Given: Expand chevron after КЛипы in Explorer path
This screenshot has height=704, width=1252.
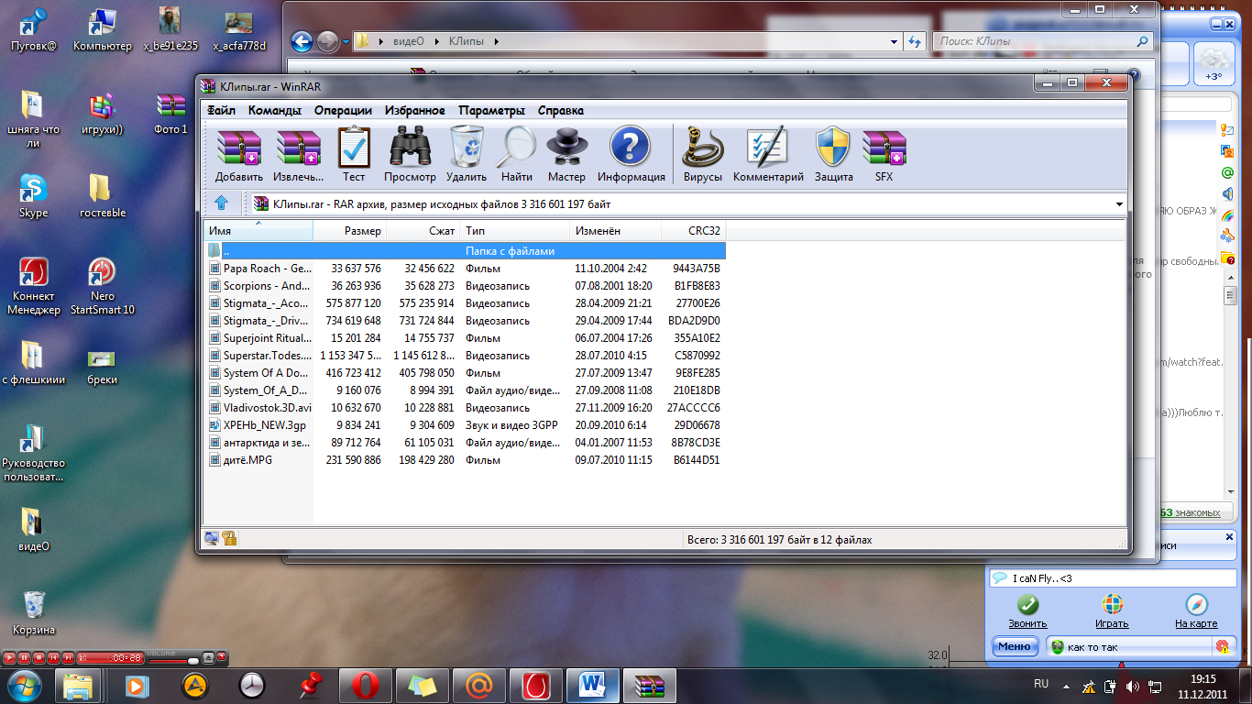Looking at the screenshot, I should click(496, 41).
